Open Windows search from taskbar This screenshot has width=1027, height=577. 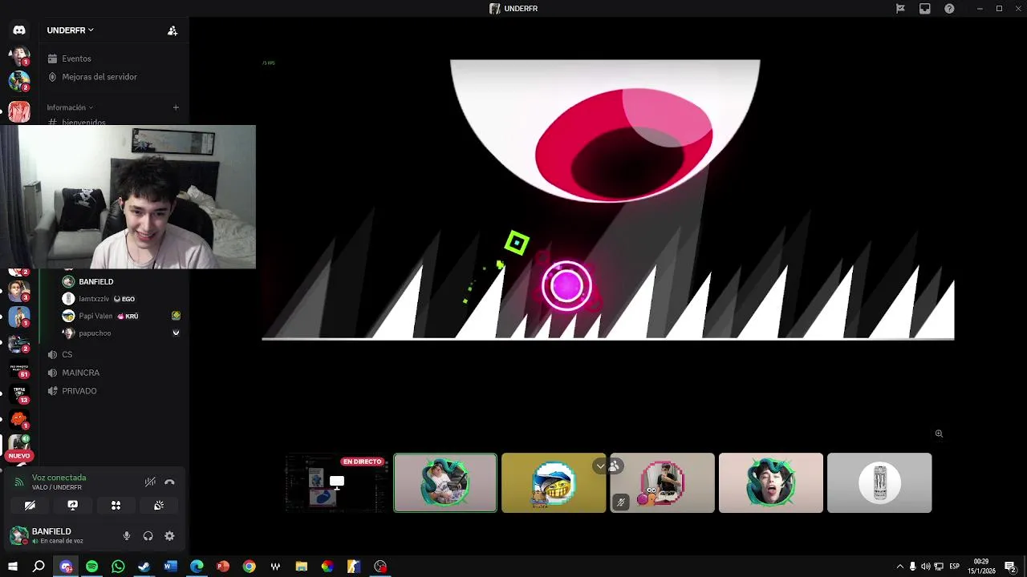tap(39, 567)
